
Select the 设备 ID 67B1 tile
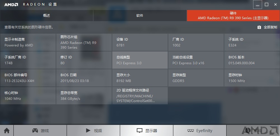140,42
